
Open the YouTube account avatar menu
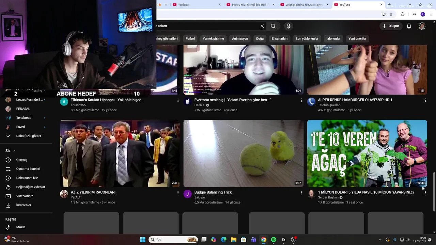422,26
